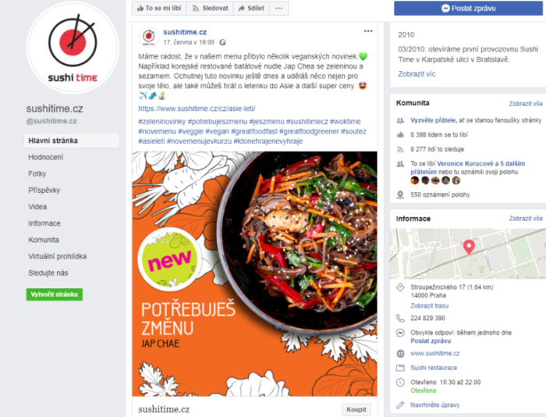Click the Poslat zprávu blue button
The width and height of the screenshot is (546, 417).
(x=468, y=9)
